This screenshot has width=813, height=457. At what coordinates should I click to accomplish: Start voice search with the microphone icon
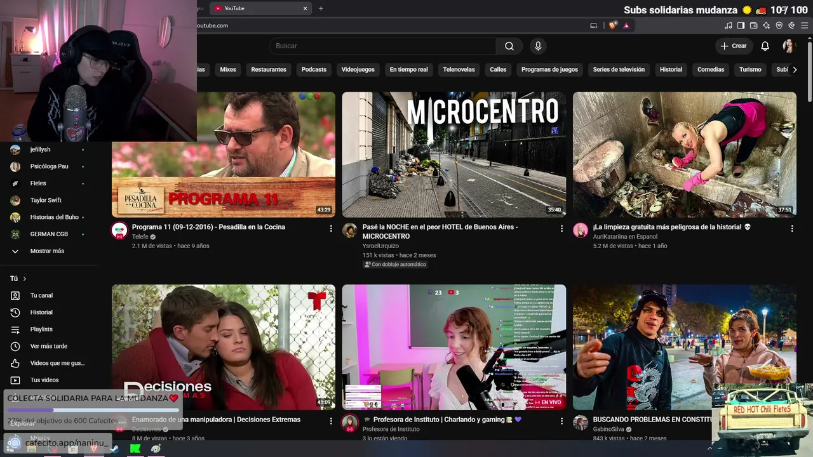[x=538, y=46]
